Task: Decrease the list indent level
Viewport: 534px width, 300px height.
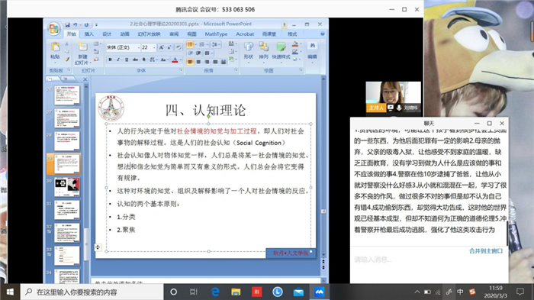Action: pos(191,53)
